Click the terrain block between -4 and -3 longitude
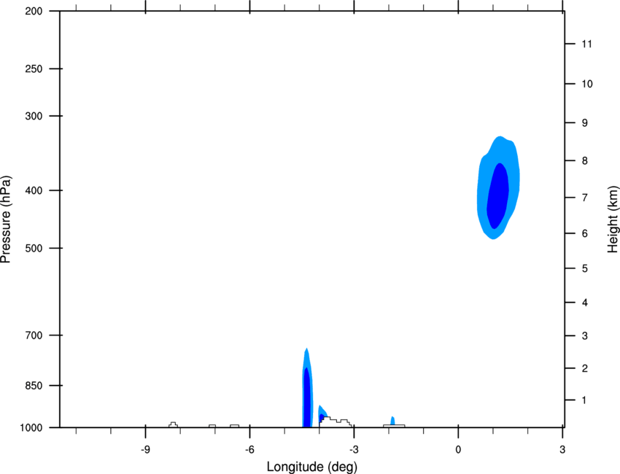Viewport: 620px width, 474px height. click(336, 421)
